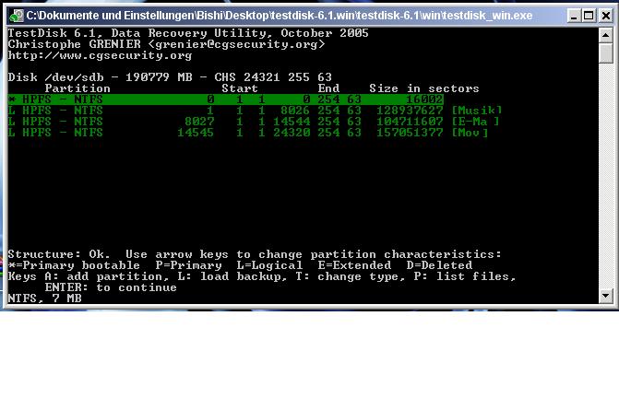This screenshot has width=619, height=398.
Task: Click the 'E=Extended' legend text
Action: pyautogui.click(x=354, y=265)
